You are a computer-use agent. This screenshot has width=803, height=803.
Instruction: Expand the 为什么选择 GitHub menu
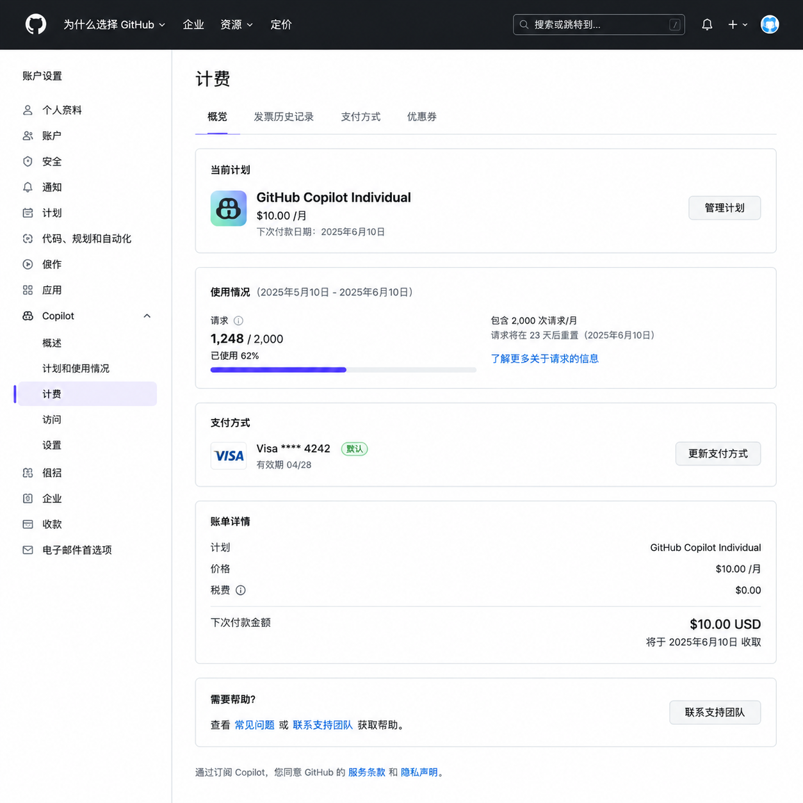pyautogui.click(x=114, y=24)
